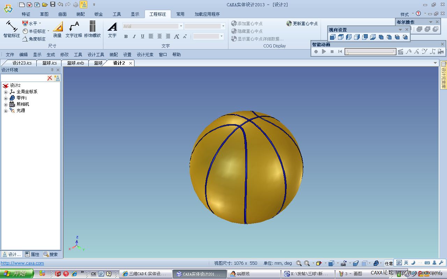Click the first Boolean operation icon in 布尔操作

pyautogui.click(x=419, y=29)
